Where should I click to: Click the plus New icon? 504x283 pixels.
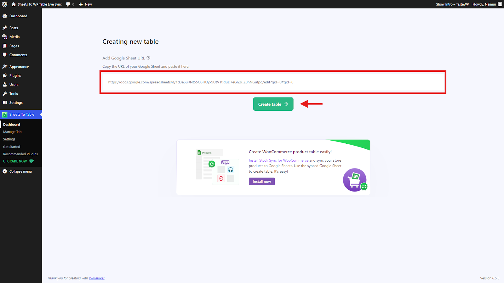click(81, 4)
